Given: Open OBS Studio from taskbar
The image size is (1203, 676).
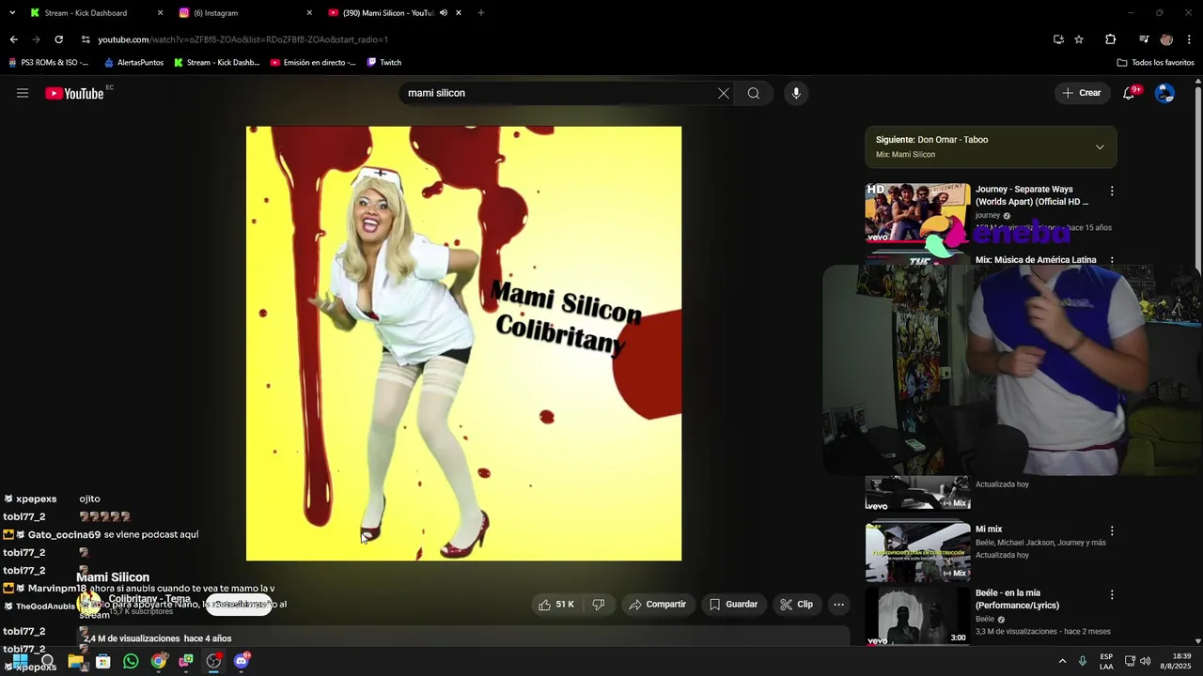Looking at the screenshot, I should [x=213, y=661].
